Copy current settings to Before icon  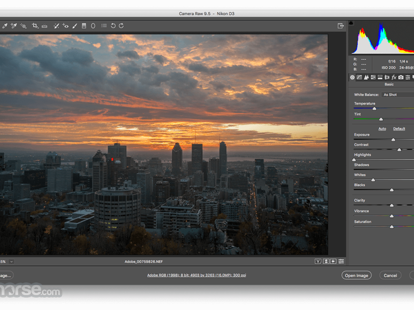pos(334,262)
